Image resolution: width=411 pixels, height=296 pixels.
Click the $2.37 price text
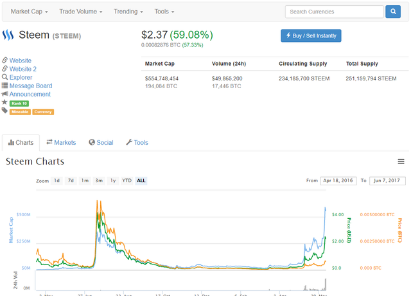[154, 35]
